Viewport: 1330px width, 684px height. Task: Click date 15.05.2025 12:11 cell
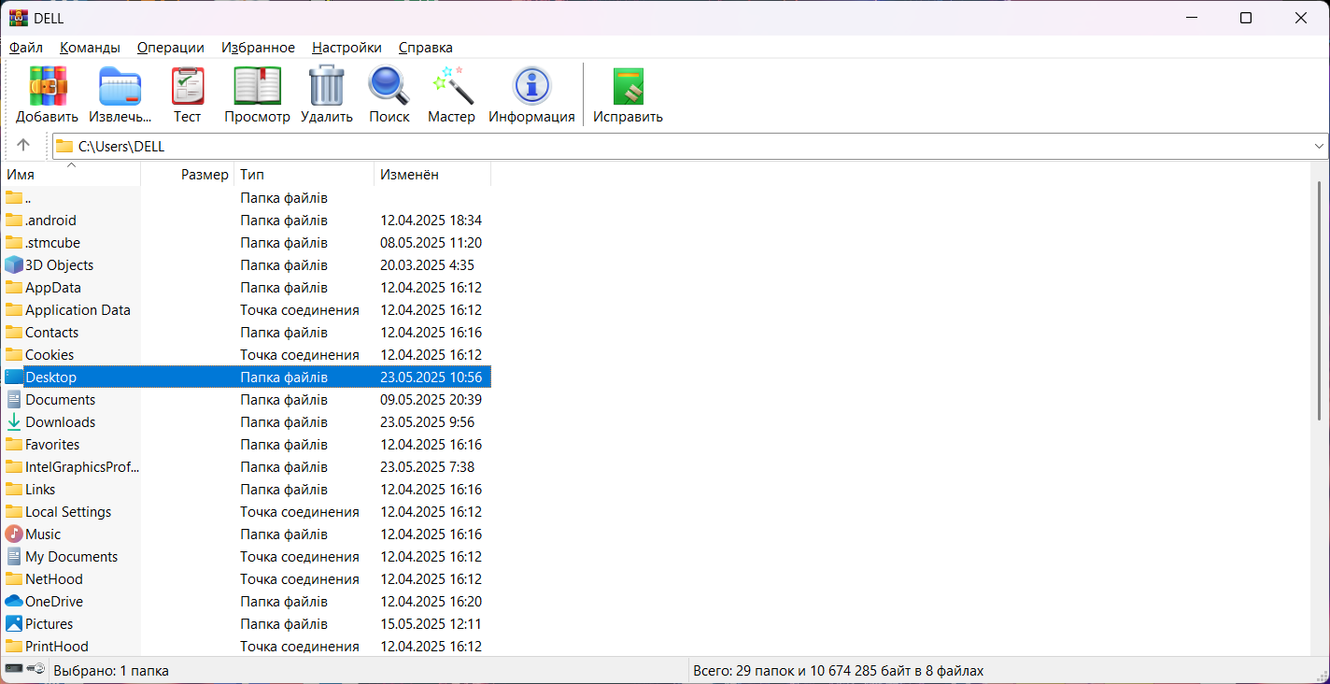[x=431, y=624]
